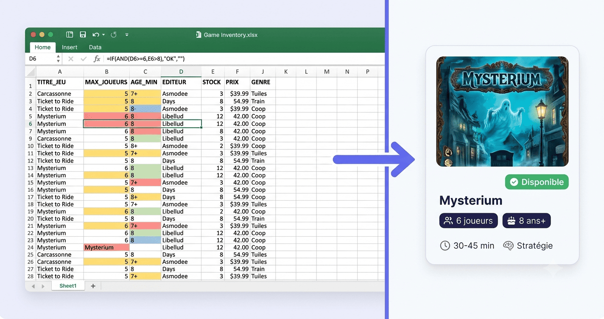Click blue 8- age cell in row 4
604x319 pixels.
[x=145, y=109]
